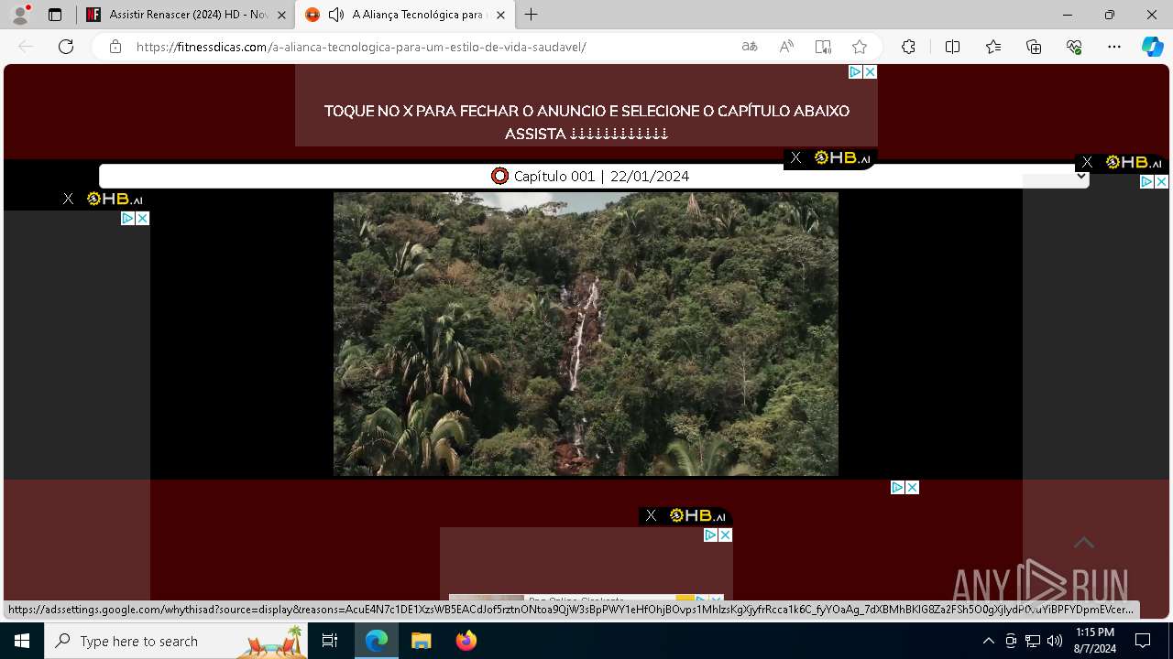Close the A Aliança Tecnológica tab
Screen dimensions: 1173x659
point(500,15)
